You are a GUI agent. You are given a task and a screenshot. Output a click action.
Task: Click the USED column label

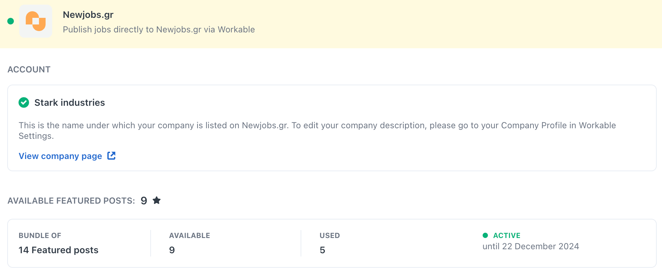pyautogui.click(x=330, y=235)
